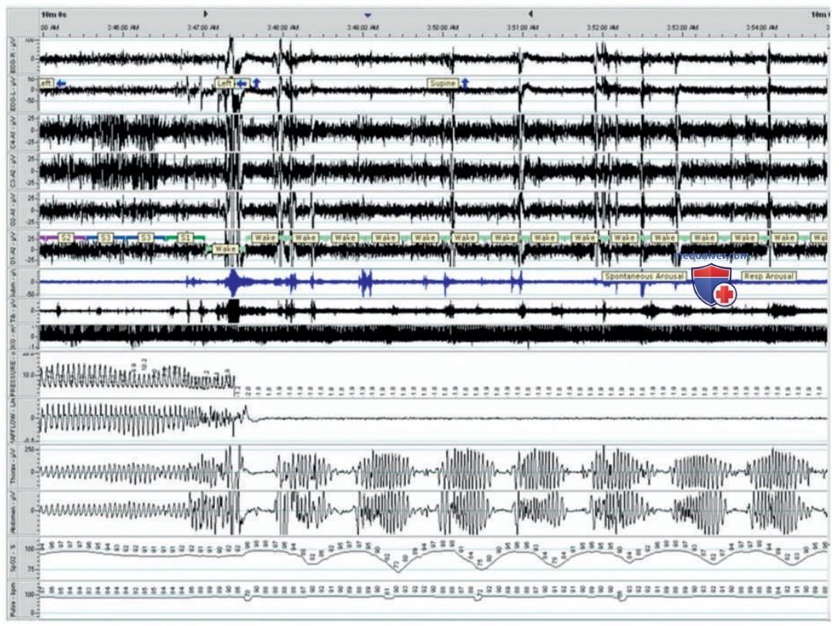This screenshot has width=839, height=626.
Task: Select the Spontaneous Arousal event tag
Action: click(644, 276)
